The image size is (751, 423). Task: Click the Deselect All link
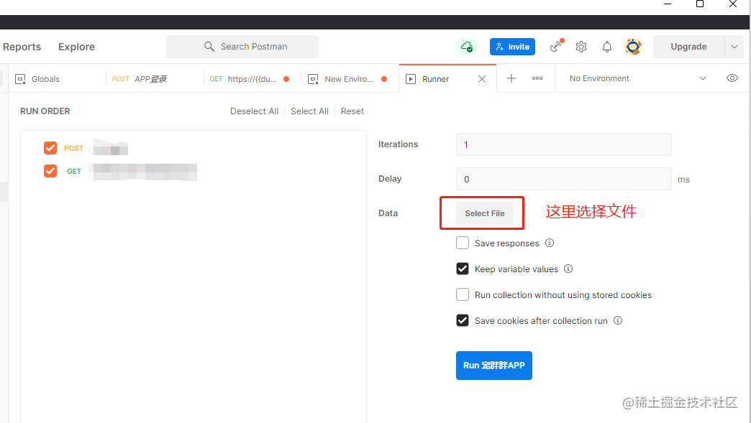[x=254, y=111]
